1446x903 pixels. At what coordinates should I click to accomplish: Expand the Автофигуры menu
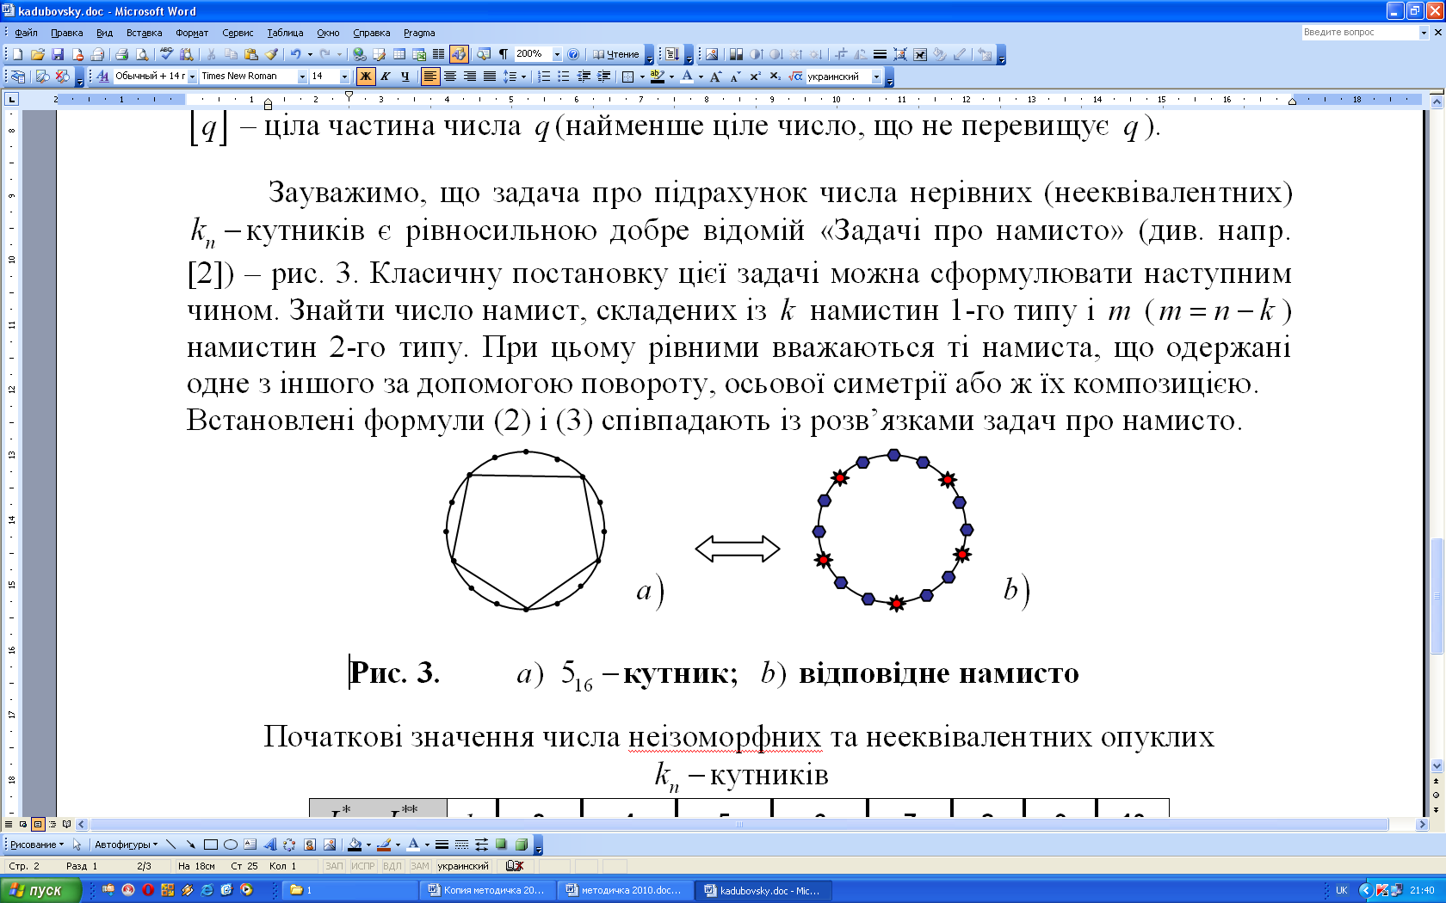[x=126, y=845]
